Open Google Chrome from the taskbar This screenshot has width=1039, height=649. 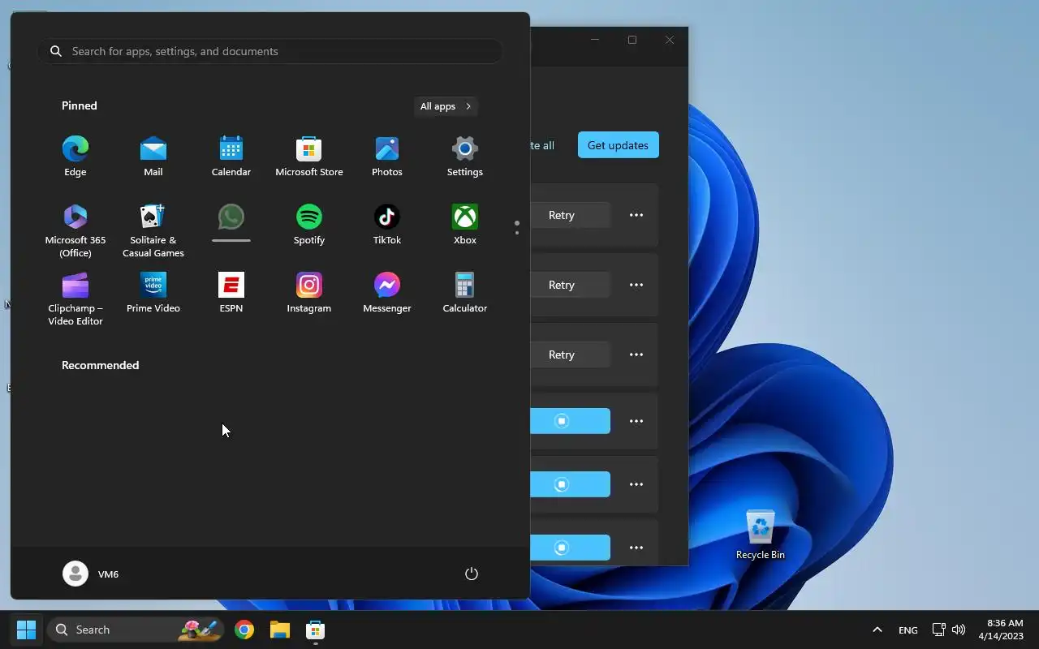(x=244, y=630)
